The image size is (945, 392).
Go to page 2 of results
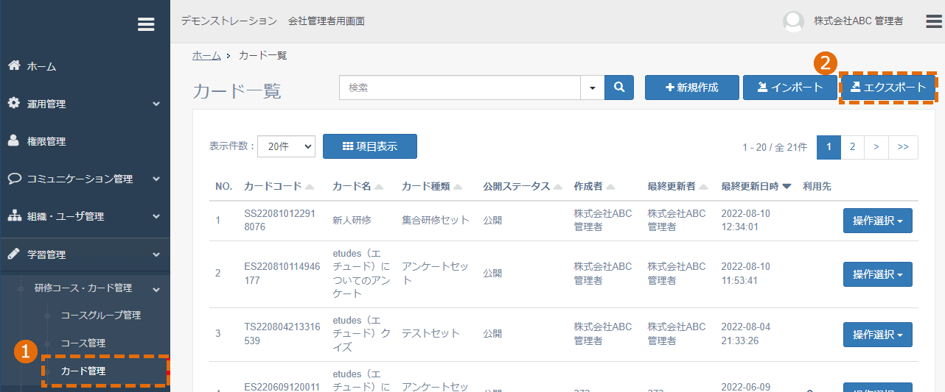click(x=852, y=147)
